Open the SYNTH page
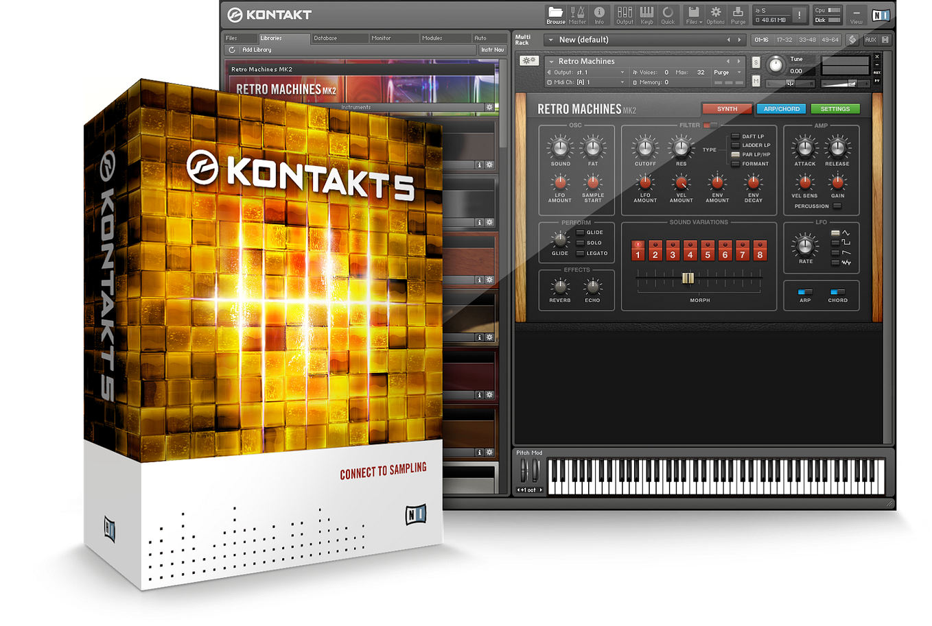932x626 pixels. (727, 109)
